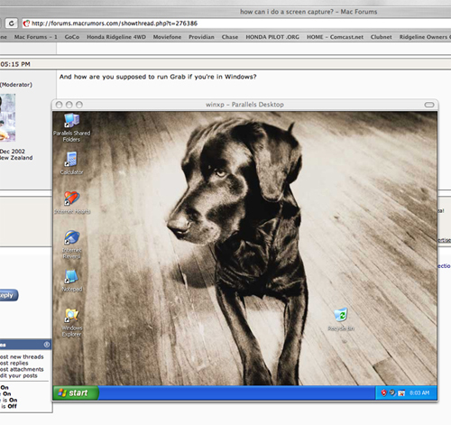451x425 pixels.
Task: Open the Notepad shortcut icon
Action: click(x=72, y=281)
